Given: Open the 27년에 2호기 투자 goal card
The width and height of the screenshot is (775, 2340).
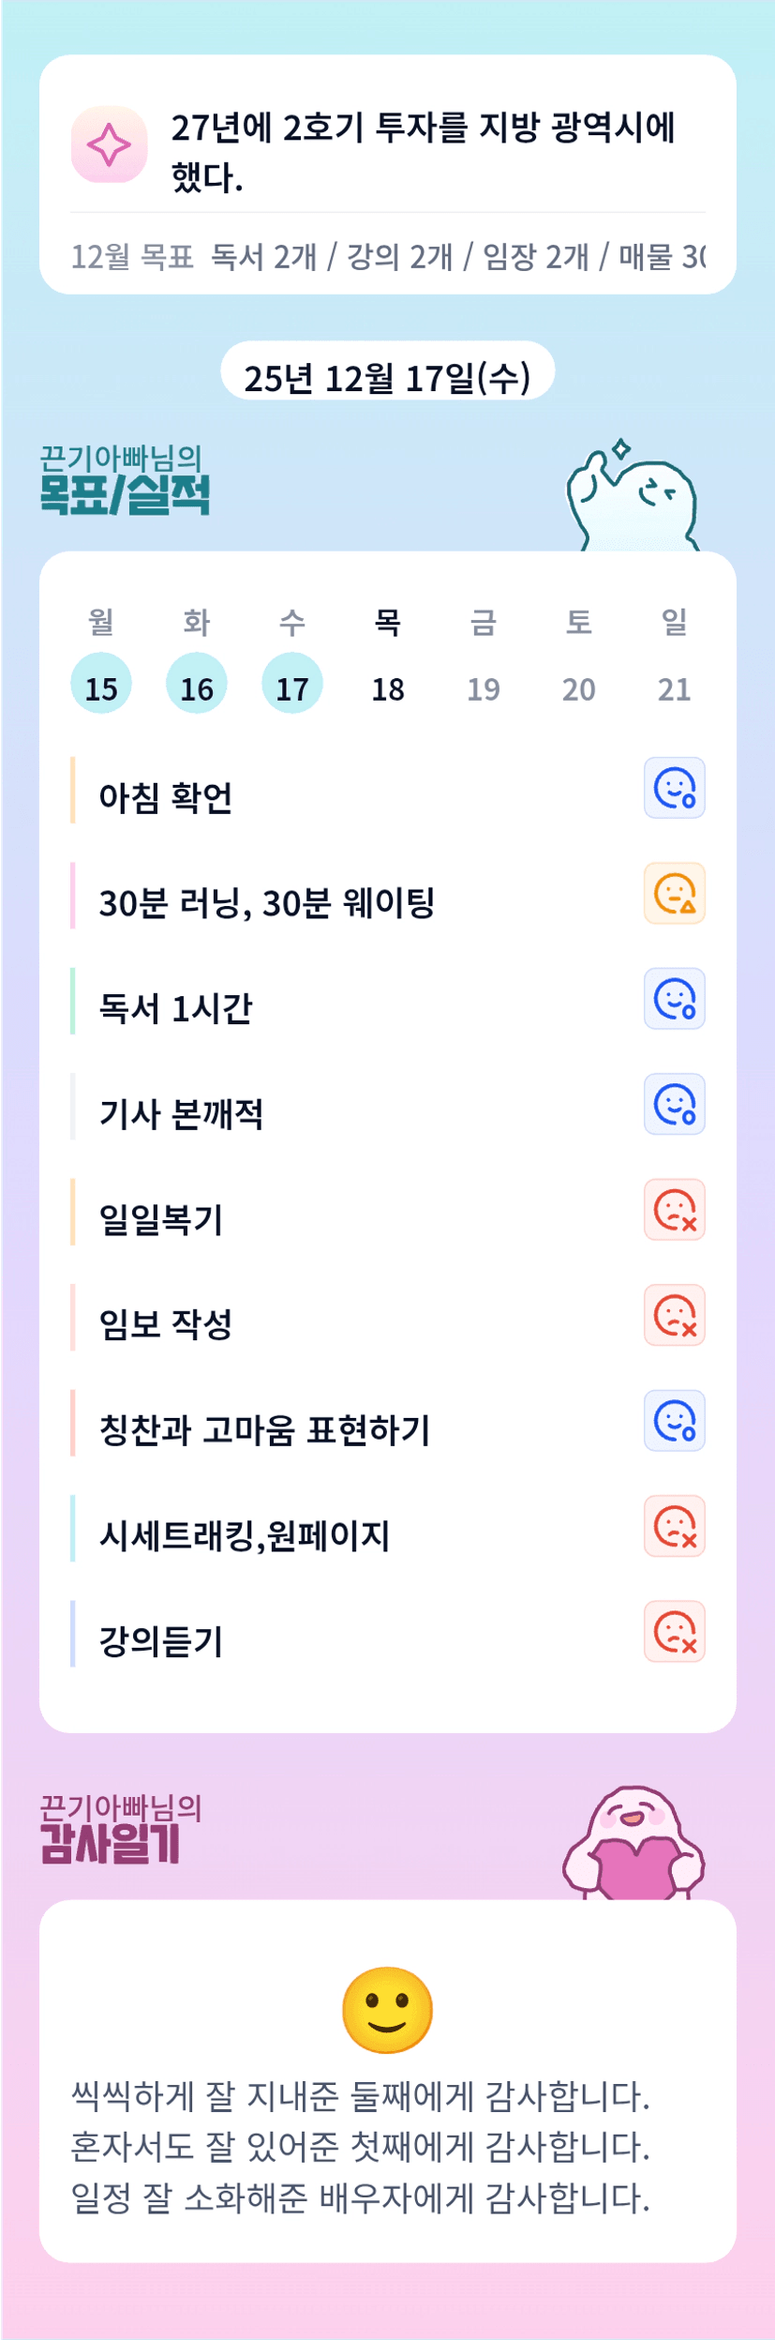Looking at the screenshot, I should pyautogui.click(x=422, y=151).
